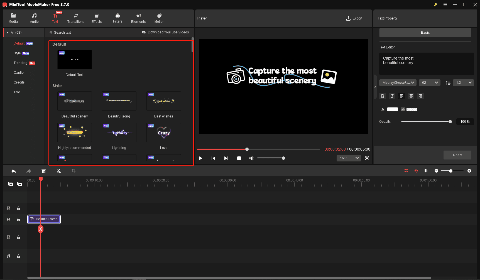Click the Text Editor box
The height and width of the screenshot is (280, 480).
pos(427,64)
